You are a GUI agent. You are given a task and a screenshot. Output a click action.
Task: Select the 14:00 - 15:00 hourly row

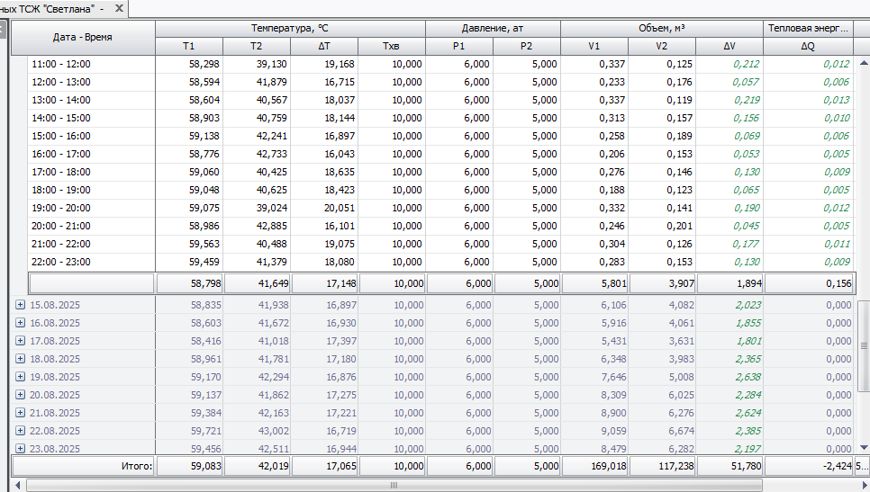60,118
